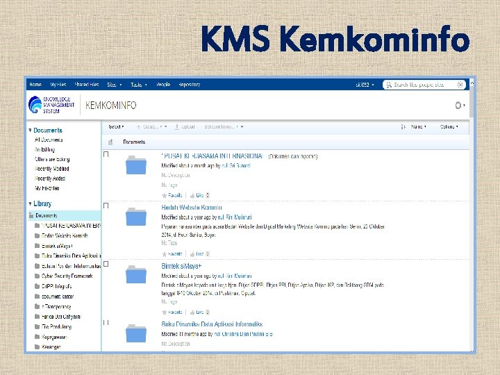This screenshot has height=375, width=500.
Task: Click the search magnifier icon
Action: coord(389,85)
